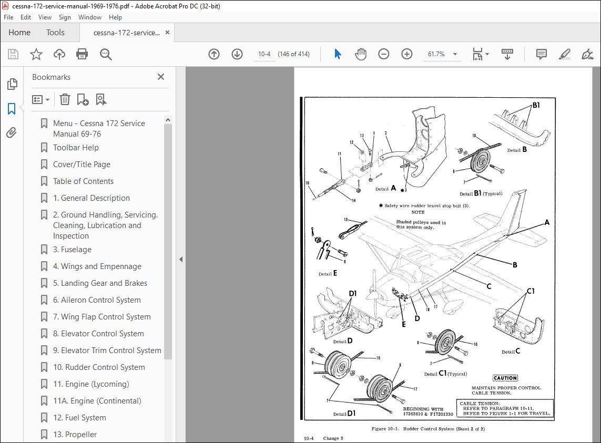Screen dimensions: 601x443
Task: Open Menu - Cessna 172 Service Manual bookmark
Action: (99, 128)
